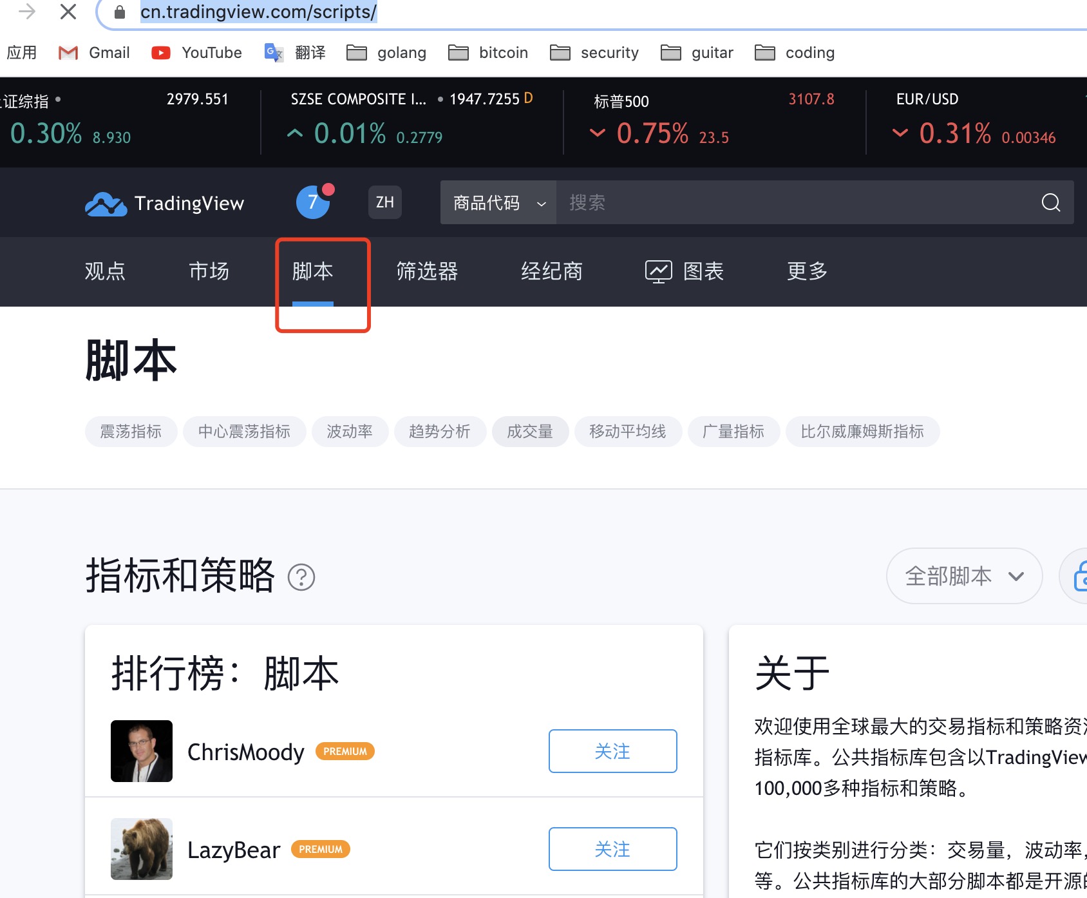Open the YouTube bookmark
Screen dimensions: 1087x898
197,53
